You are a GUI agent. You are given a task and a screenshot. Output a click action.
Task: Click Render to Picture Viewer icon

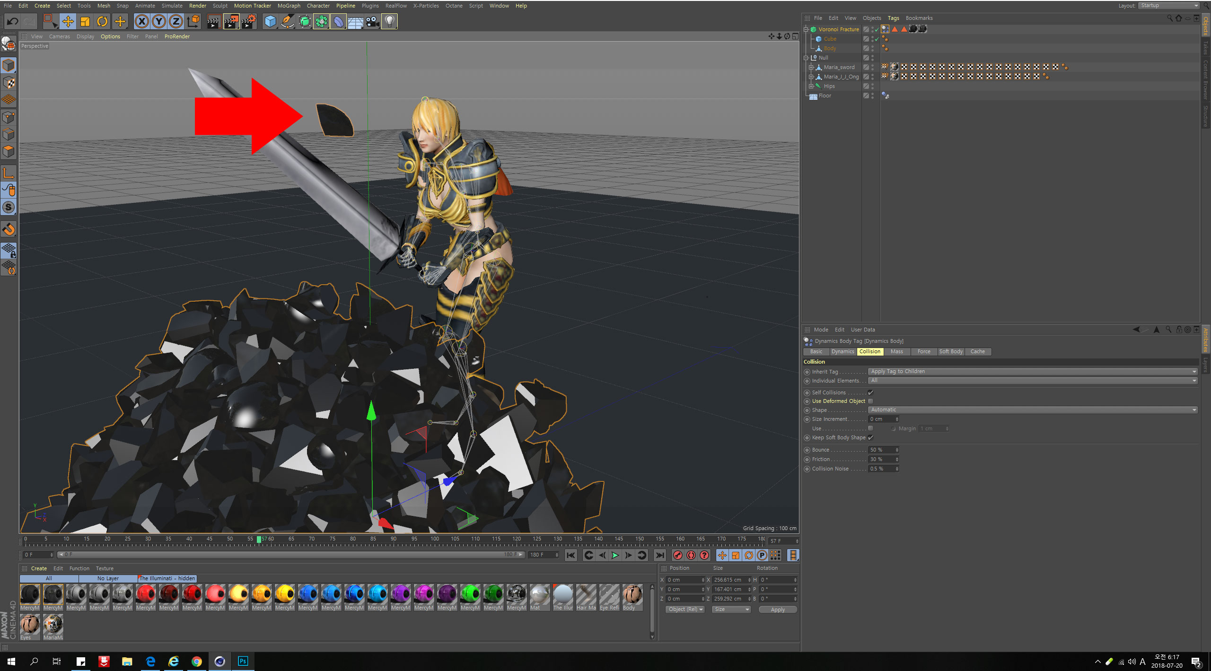(x=231, y=21)
